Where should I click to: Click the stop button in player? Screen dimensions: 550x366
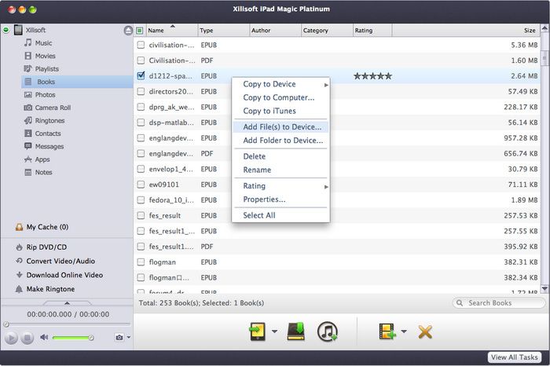(27, 338)
